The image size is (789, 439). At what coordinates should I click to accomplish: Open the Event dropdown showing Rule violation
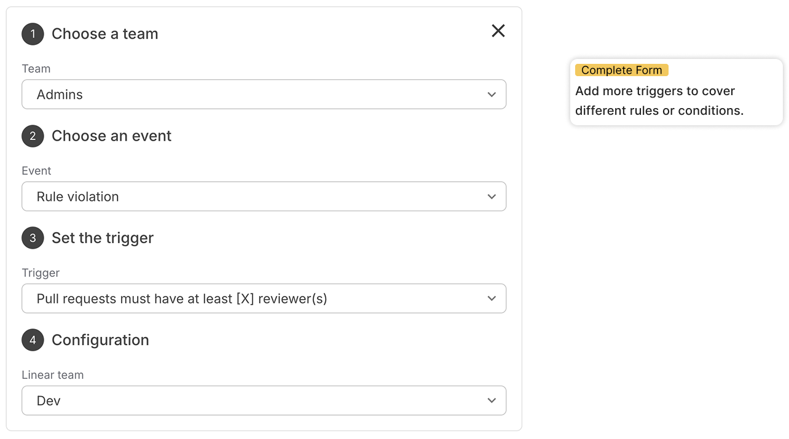[x=264, y=196]
